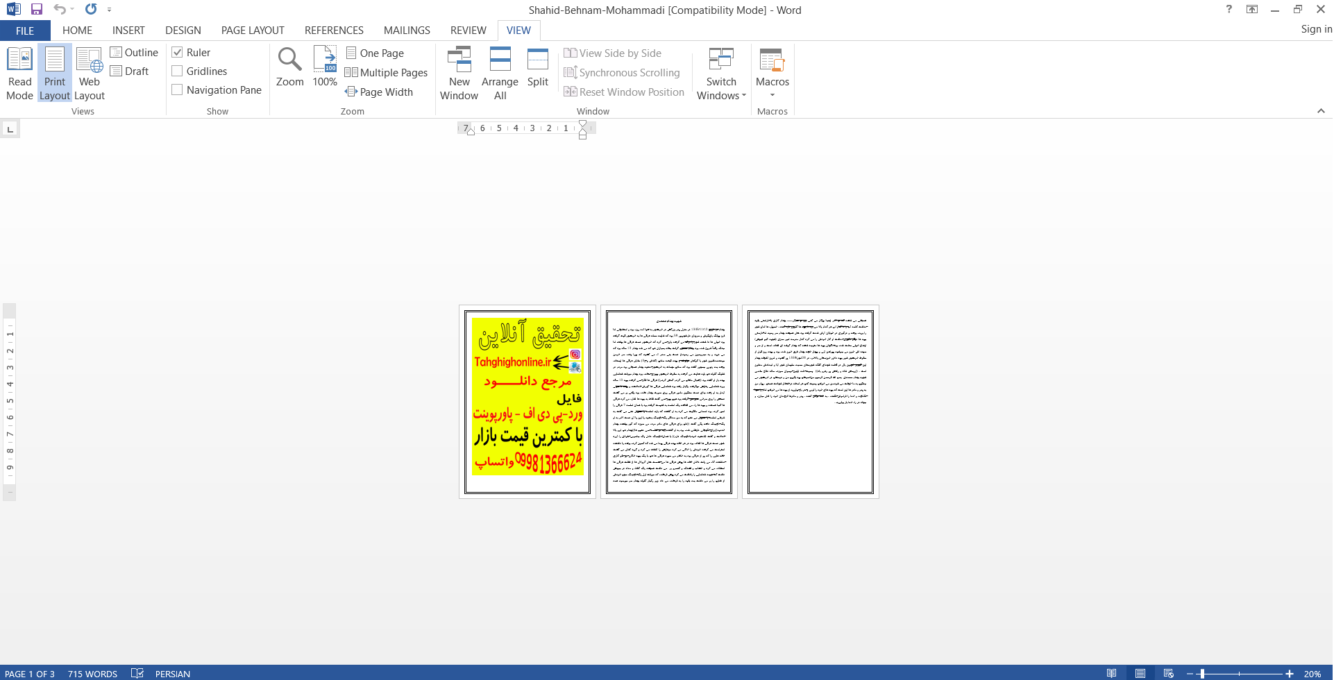Open the MAILINGS tab
The image size is (1334, 680).
pyautogui.click(x=407, y=31)
